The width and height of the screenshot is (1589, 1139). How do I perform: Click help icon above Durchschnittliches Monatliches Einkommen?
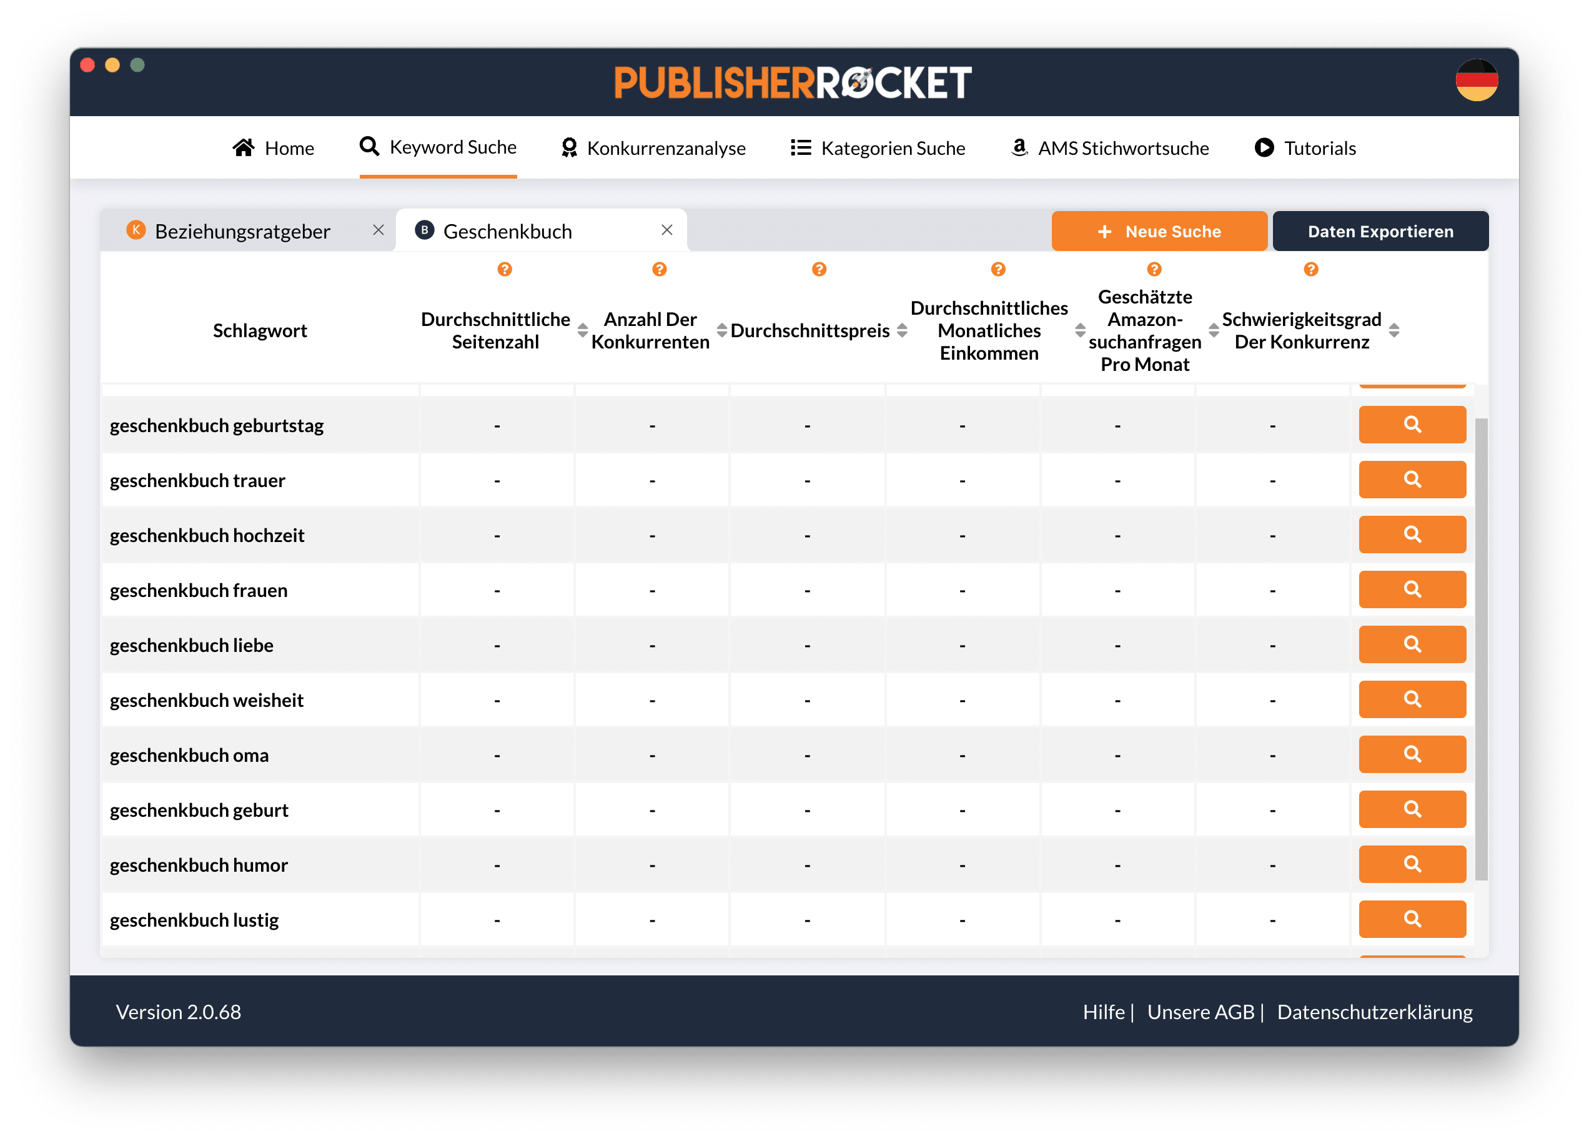click(998, 270)
